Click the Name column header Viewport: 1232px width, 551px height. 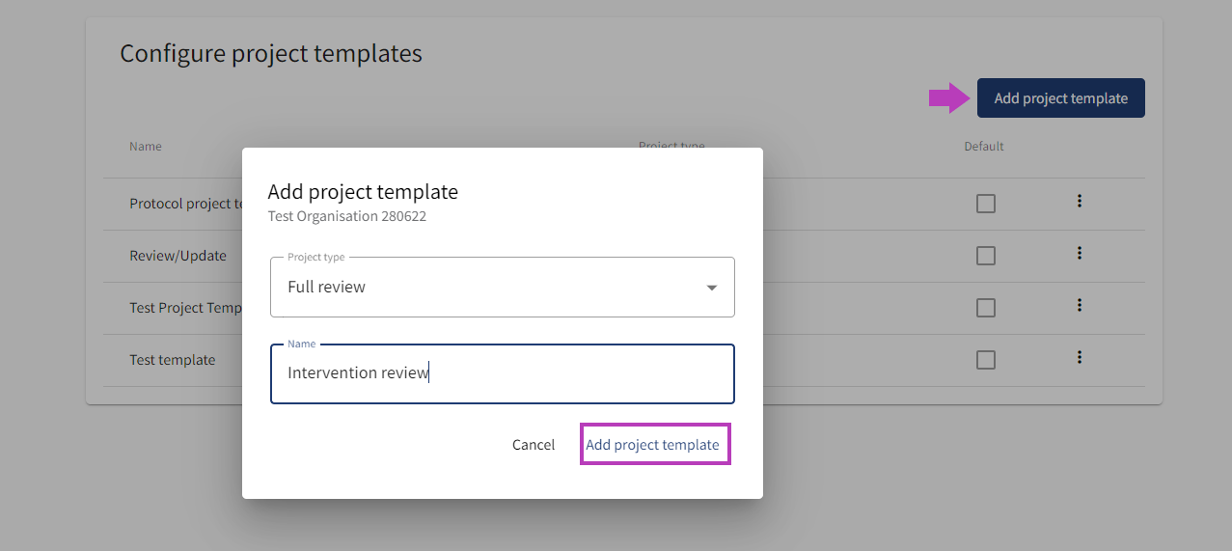pos(146,147)
